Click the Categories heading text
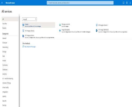 [x=5, y=34]
